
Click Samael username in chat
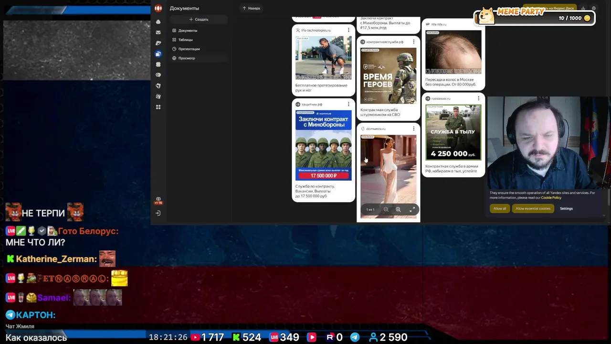pyautogui.click(x=54, y=298)
